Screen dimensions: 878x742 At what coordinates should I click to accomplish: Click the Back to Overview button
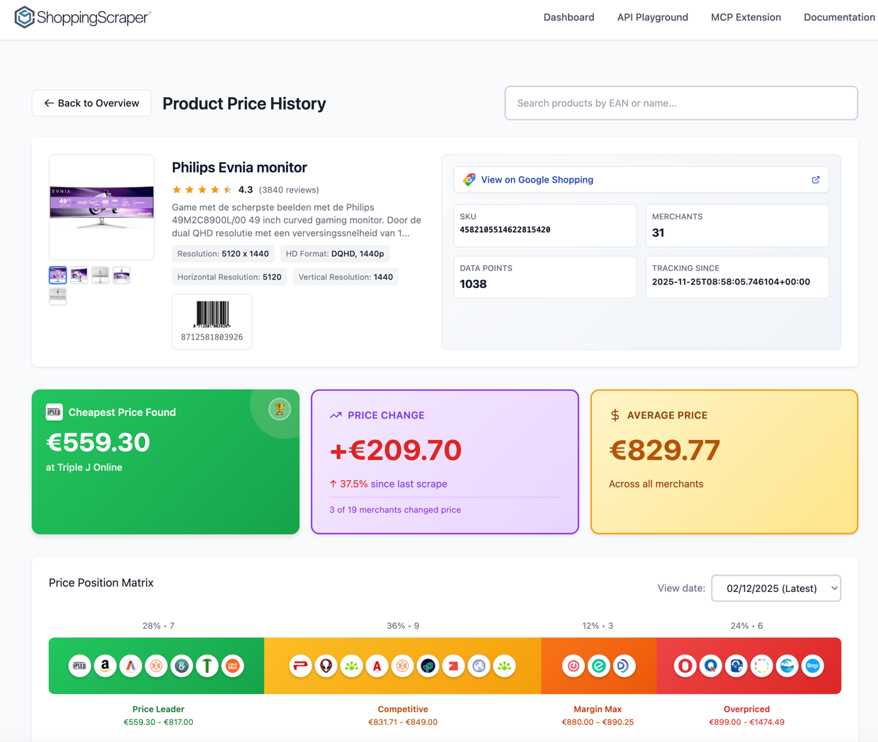click(x=91, y=103)
